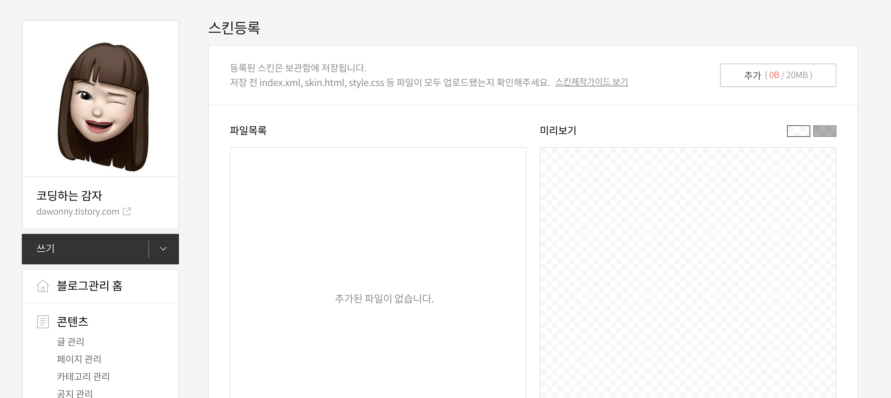
Task: Expand the 쓰기 dropdown arrow
Action: (x=163, y=249)
